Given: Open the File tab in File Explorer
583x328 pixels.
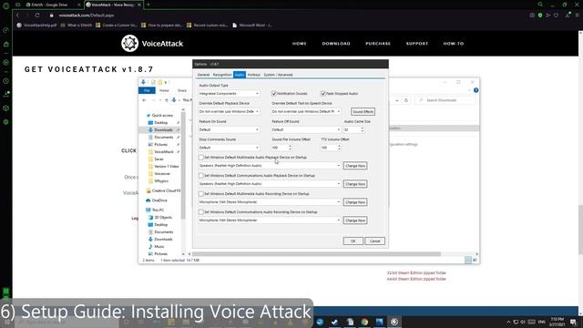Looking at the screenshot, I should click(147, 90).
